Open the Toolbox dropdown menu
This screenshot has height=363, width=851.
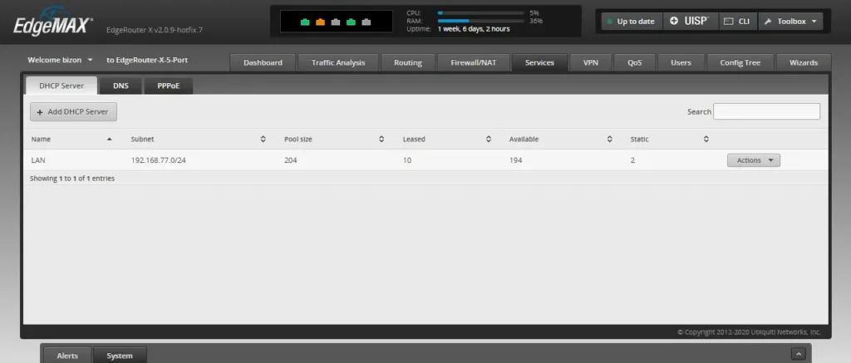tap(790, 21)
